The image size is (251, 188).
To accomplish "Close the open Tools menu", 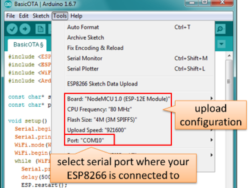I will point(60,16).
